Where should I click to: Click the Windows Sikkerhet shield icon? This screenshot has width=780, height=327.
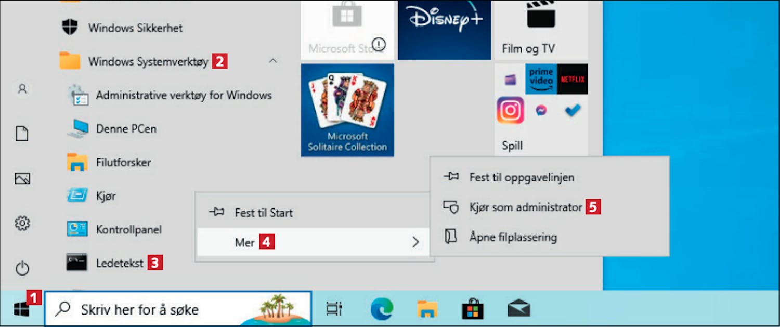[70, 27]
